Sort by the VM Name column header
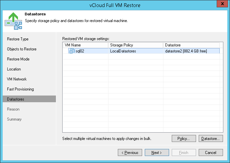Viewport: 230px width, 163px height. tap(86, 45)
